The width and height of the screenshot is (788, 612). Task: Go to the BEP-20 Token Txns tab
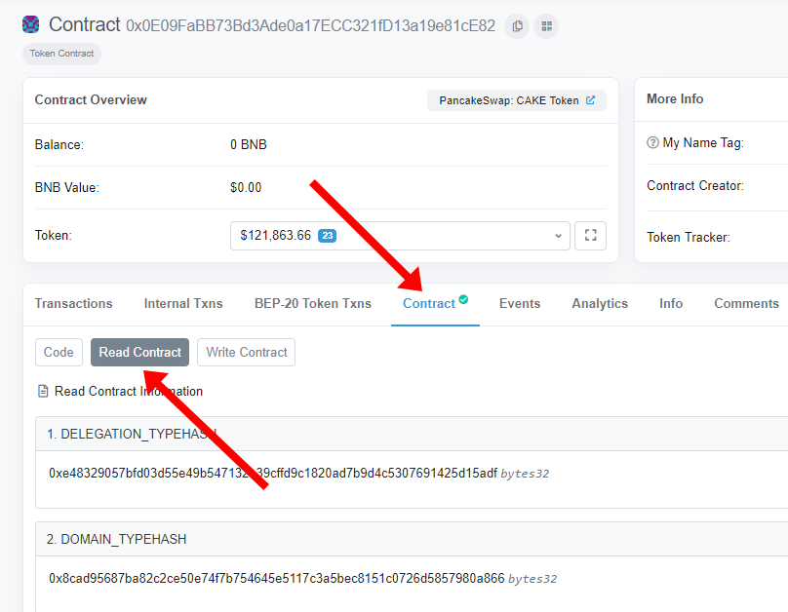[x=313, y=304]
